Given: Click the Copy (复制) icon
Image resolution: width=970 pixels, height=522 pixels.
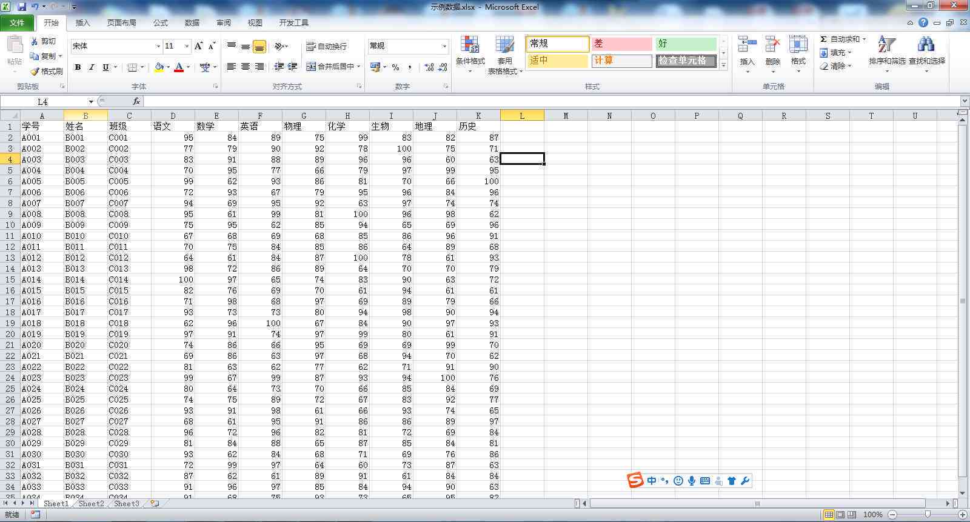Looking at the screenshot, I should (35, 56).
